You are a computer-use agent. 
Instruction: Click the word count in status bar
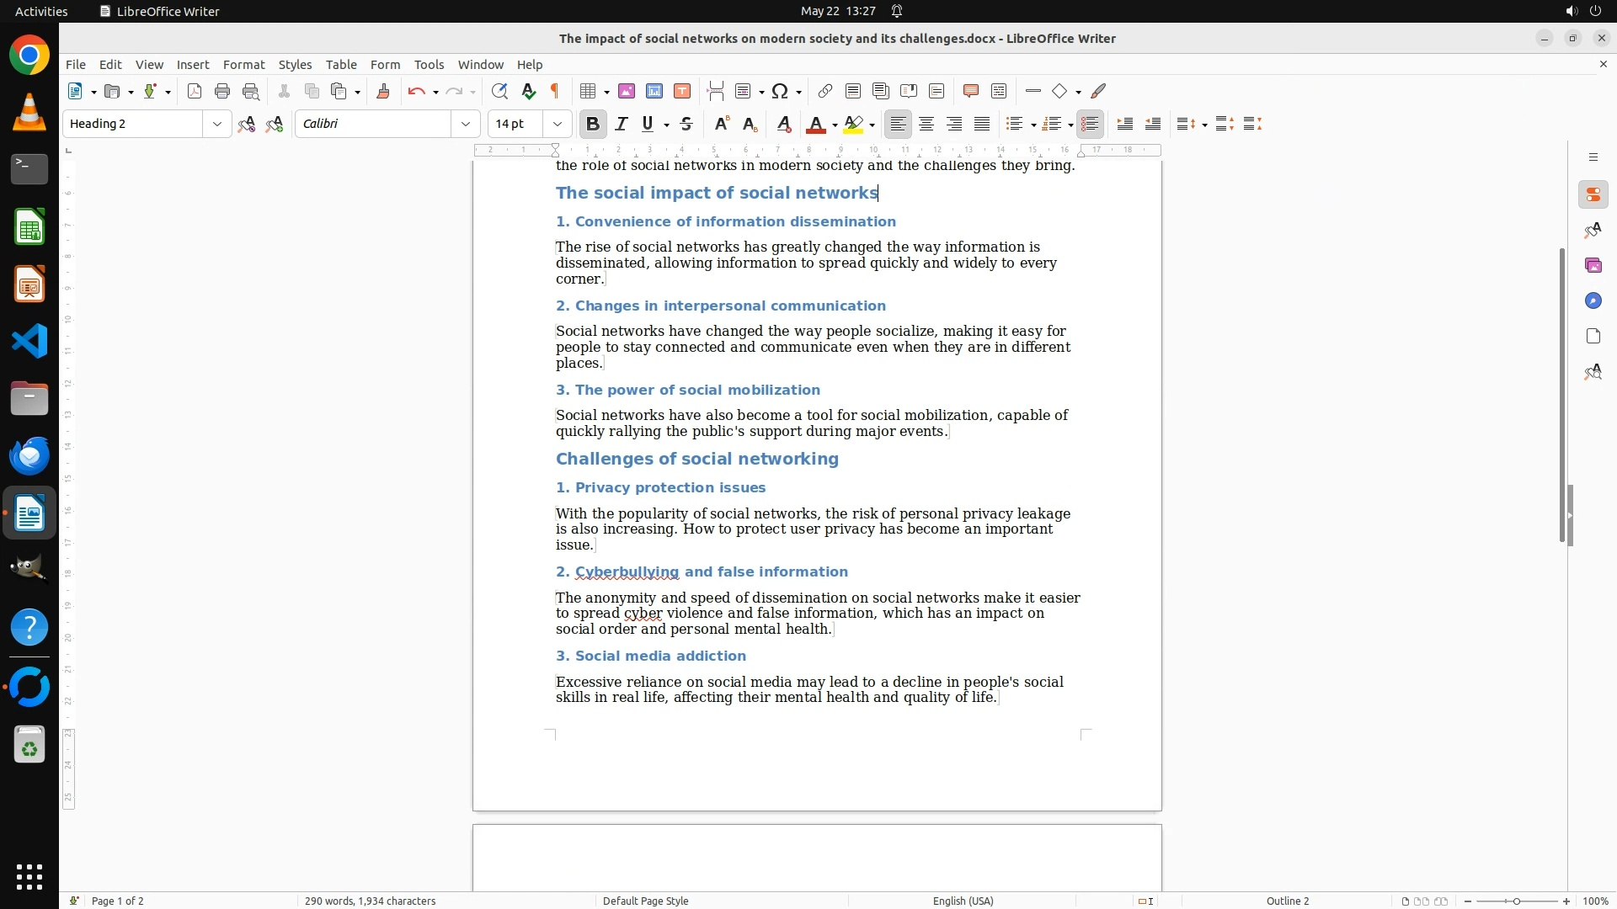(x=370, y=901)
